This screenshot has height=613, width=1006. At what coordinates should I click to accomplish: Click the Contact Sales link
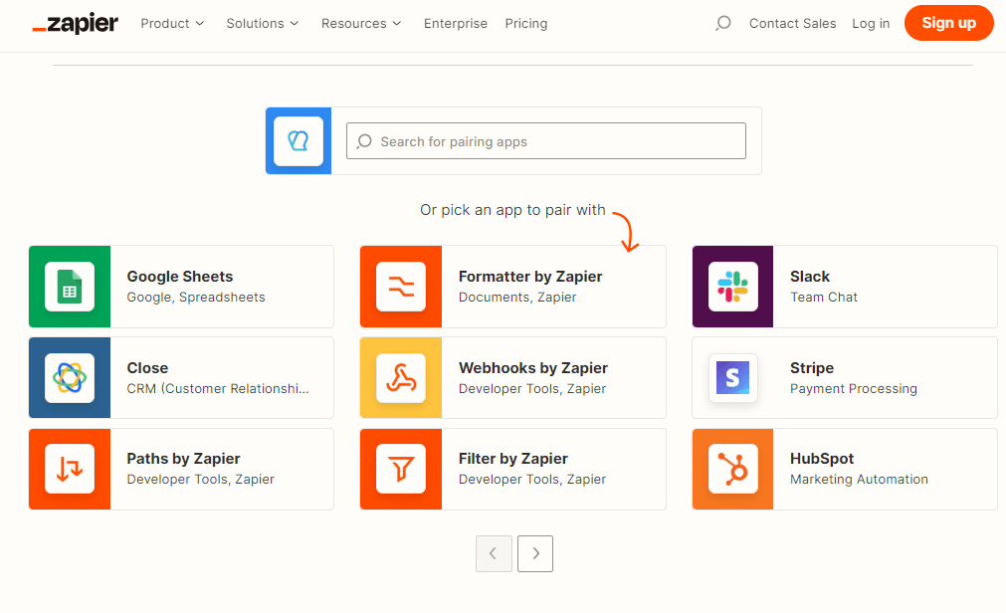tap(792, 23)
